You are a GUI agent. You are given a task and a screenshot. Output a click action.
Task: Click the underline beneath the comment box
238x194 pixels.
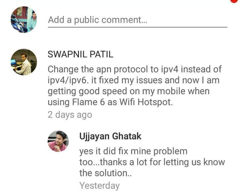(x=138, y=27)
